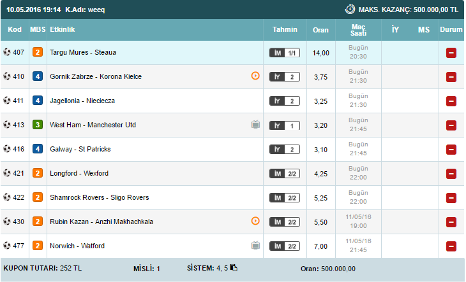Click TV broadcast icon for Norwich - Watford
Screen dimensions: 466x282
coord(255,245)
